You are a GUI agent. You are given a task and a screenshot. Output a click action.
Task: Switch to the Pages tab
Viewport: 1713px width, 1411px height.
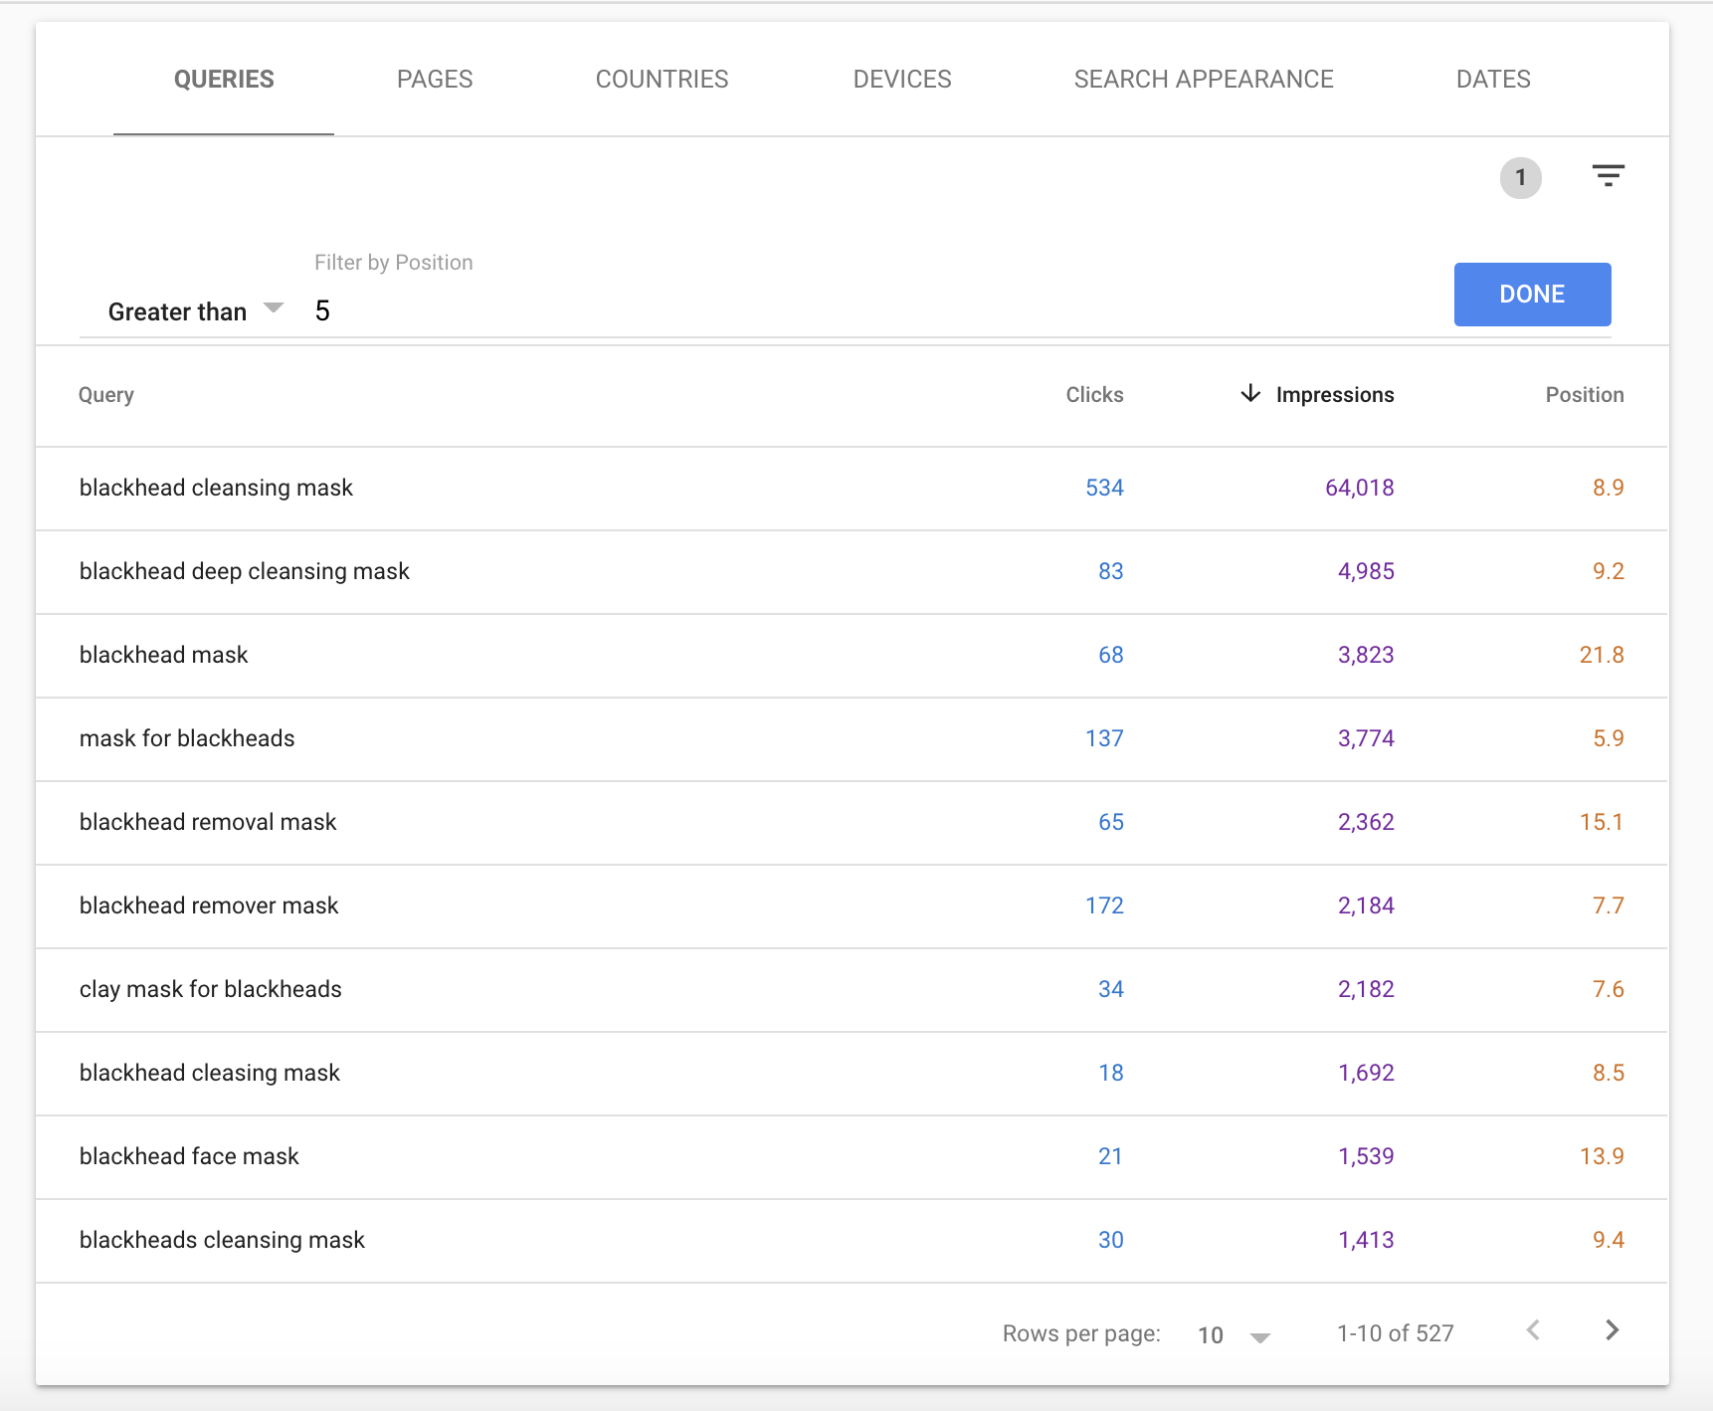coord(435,80)
